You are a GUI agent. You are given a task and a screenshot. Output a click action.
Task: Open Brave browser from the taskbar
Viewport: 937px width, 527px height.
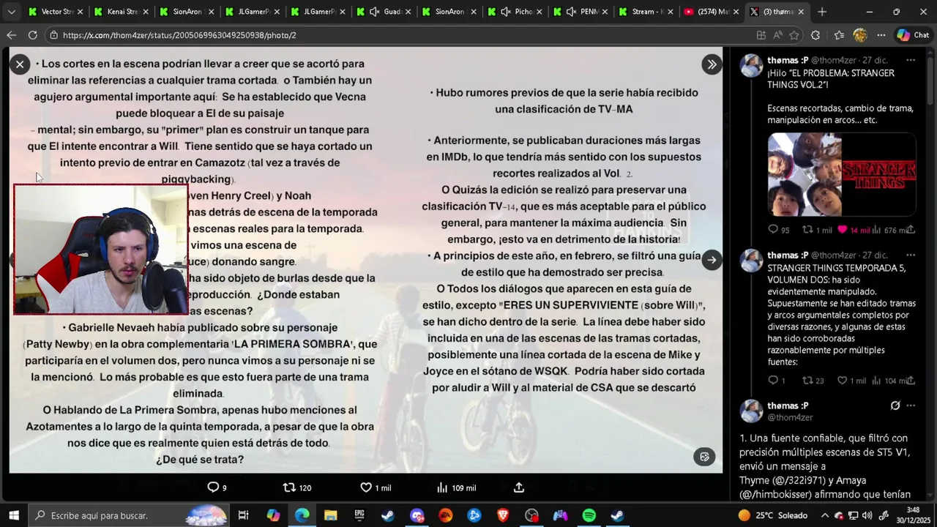(503, 515)
